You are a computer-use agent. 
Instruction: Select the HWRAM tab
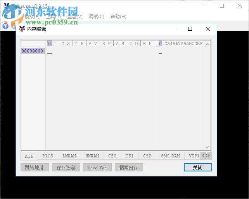click(x=92, y=156)
